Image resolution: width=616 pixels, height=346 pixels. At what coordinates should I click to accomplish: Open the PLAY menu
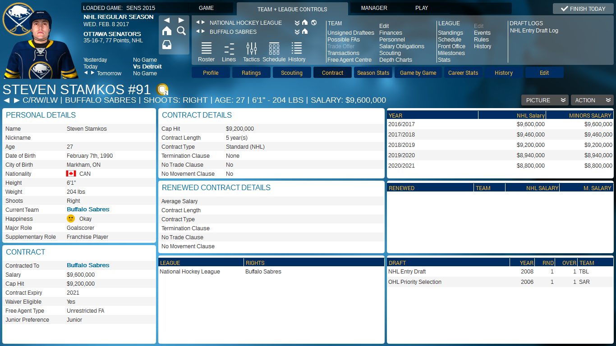pyautogui.click(x=422, y=8)
